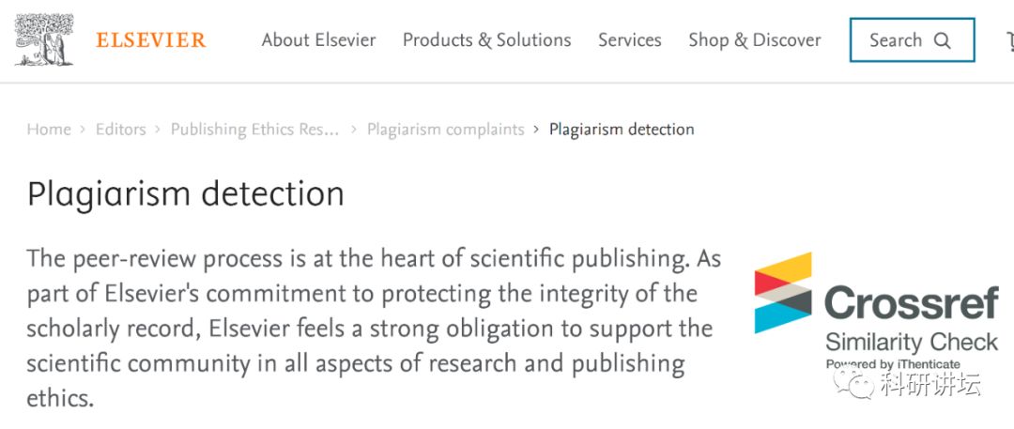Open the Shop & Discover menu
This screenshot has width=1014, height=429.
[x=755, y=40]
